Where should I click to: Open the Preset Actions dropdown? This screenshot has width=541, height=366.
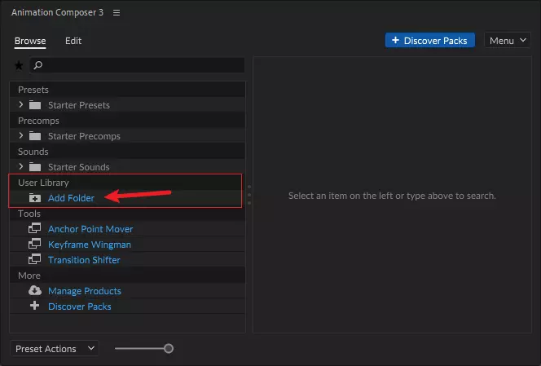tap(55, 349)
